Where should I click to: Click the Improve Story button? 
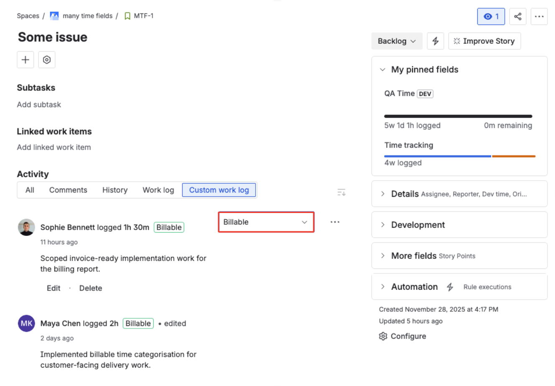484,41
